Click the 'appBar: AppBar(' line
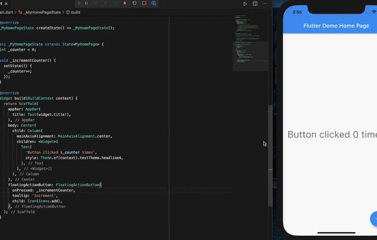The height and width of the screenshot is (240, 377). [24, 109]
